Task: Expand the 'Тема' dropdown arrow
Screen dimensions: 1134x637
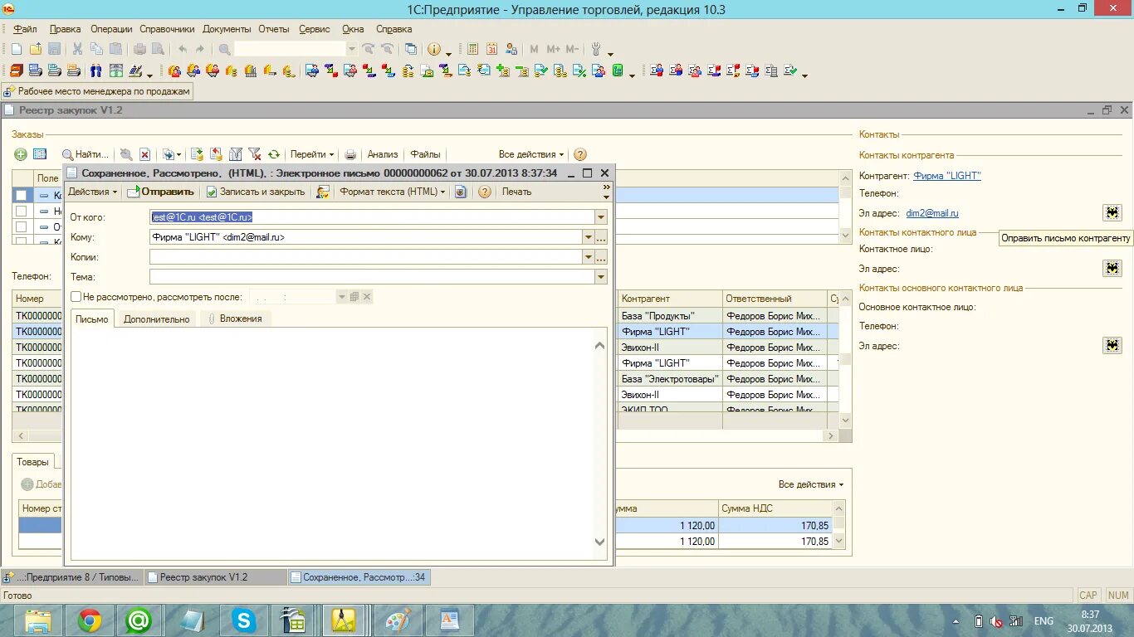Action: 601,277
